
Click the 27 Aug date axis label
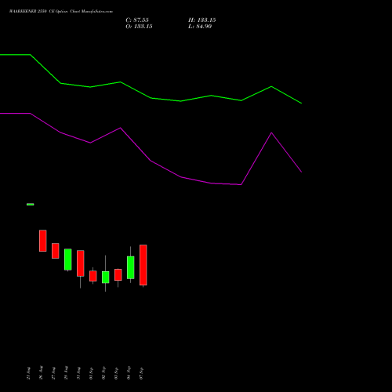(53, 372)
